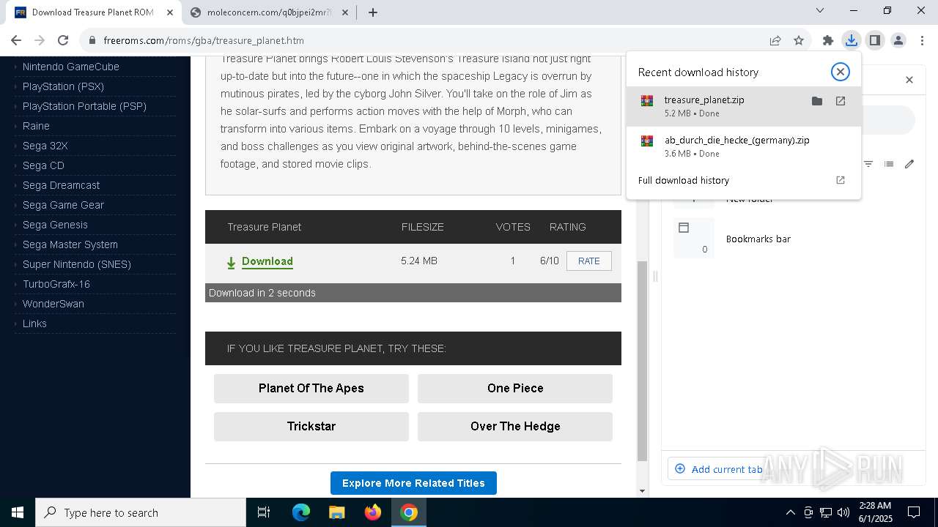The width and height of the screenshot is (938, 527).
Task: Open the ab_durch_die_hecke_(germany).zip download
Action: tap(744, 146)
